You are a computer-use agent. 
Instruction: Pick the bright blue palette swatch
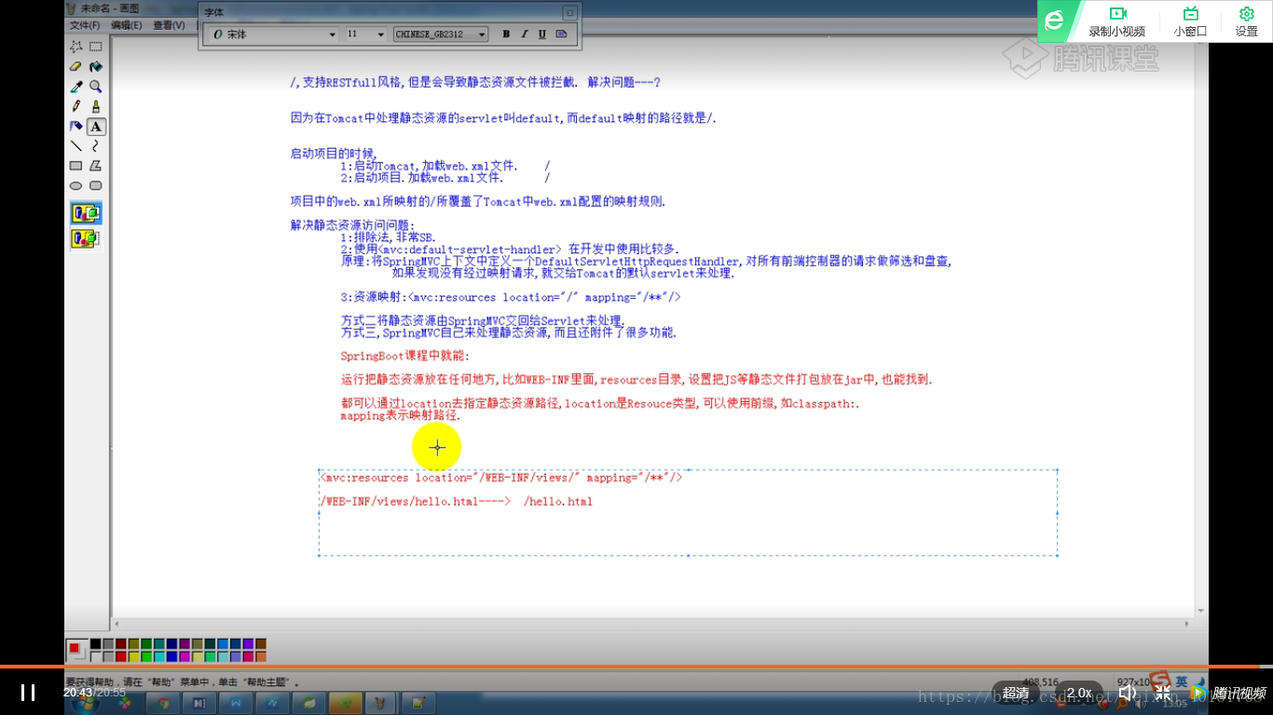(x=171, y=656)
